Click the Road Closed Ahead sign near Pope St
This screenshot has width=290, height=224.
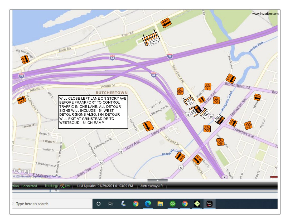[x=248, y=125]
